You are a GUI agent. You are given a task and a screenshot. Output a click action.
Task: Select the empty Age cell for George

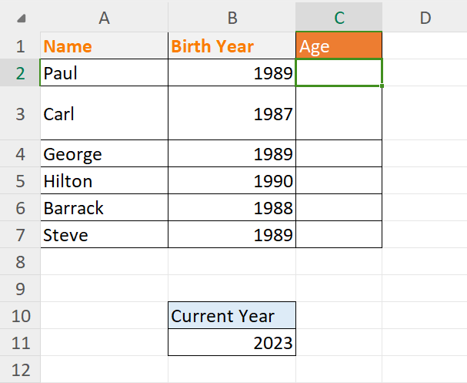pyautogui.click(x=339, y=154)
